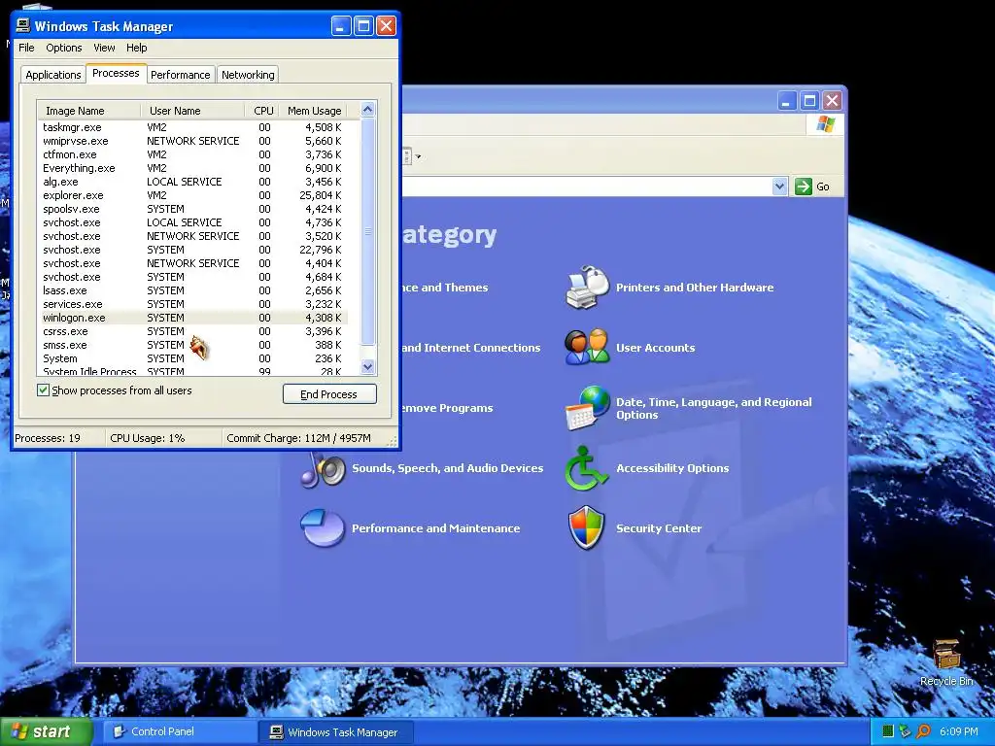Click the Recycle Bin desktop icon
Screen dimensions: 995x746
click(946, 655)
